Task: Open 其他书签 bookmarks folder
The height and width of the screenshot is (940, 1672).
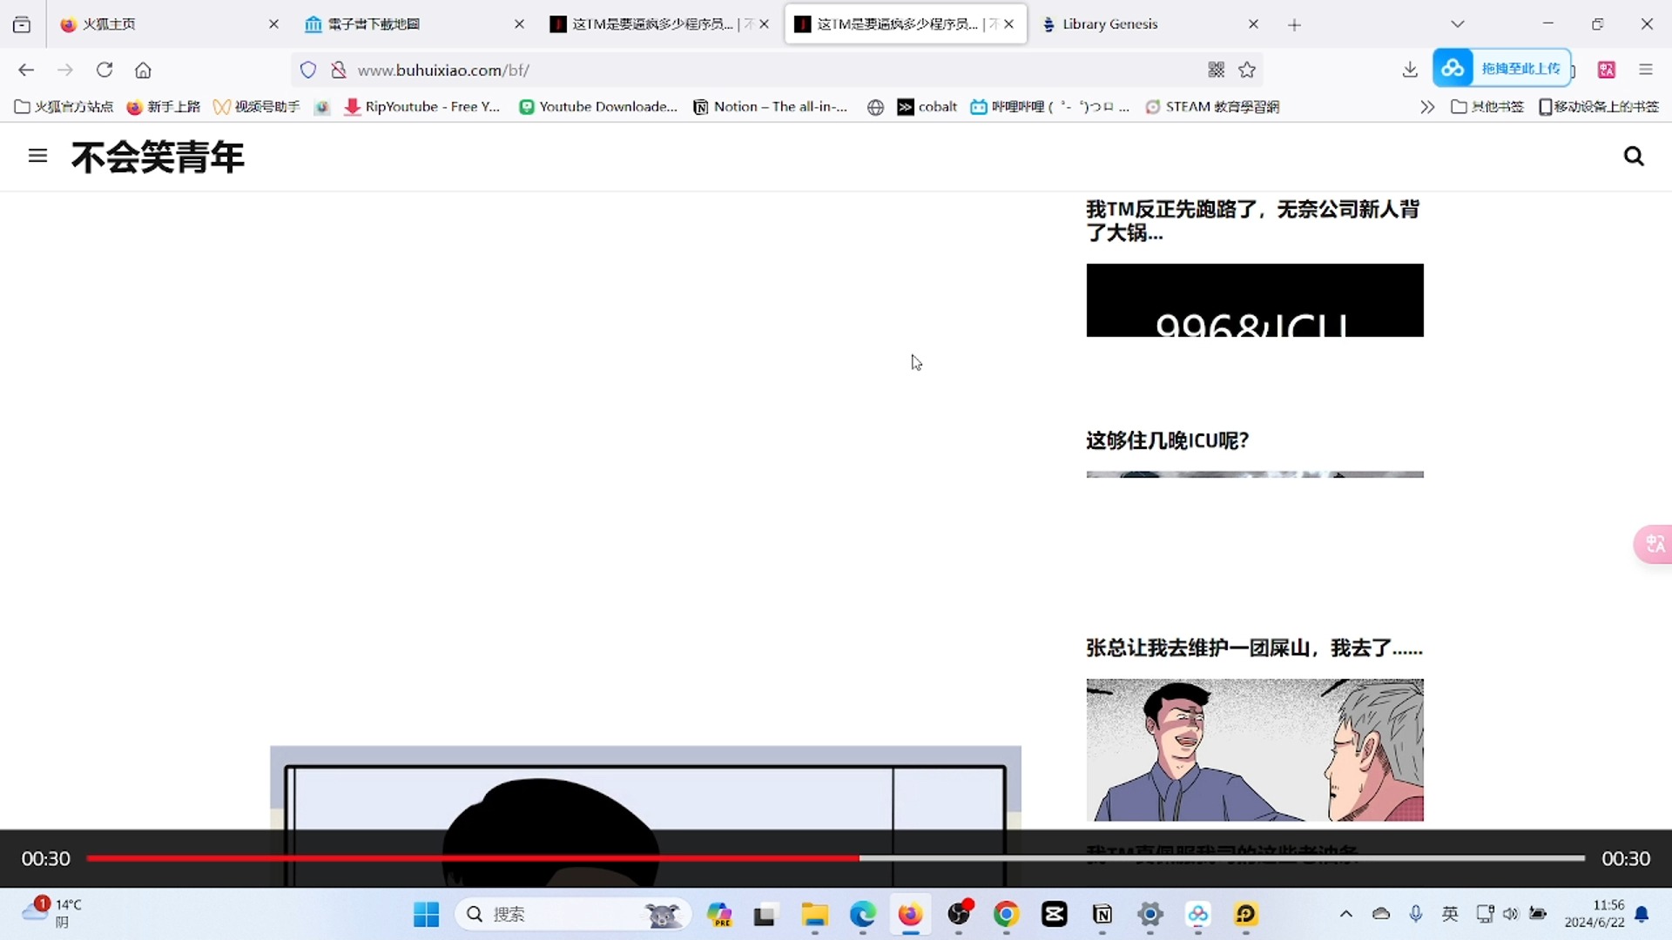Action: (x=1487, y=107)
